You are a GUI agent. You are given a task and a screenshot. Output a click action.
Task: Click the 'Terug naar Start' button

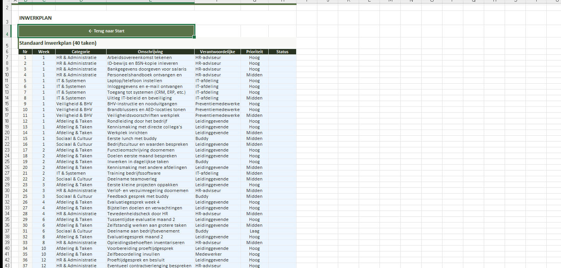(x=106, y=31)
